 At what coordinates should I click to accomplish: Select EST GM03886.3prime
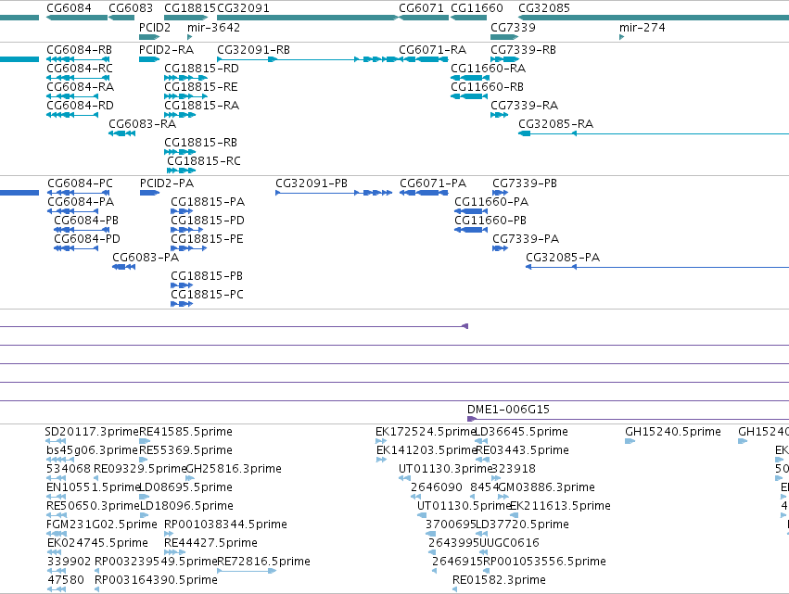pyautogui.click(x=546, y=487)
